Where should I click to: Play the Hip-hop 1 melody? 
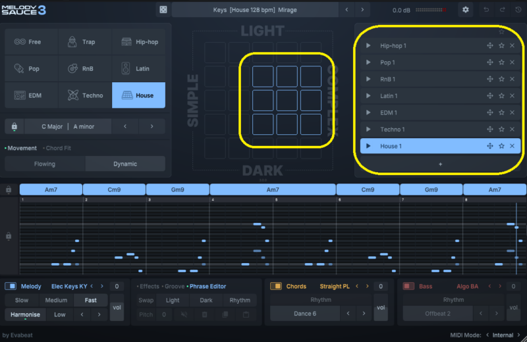[x=368, y=46]
